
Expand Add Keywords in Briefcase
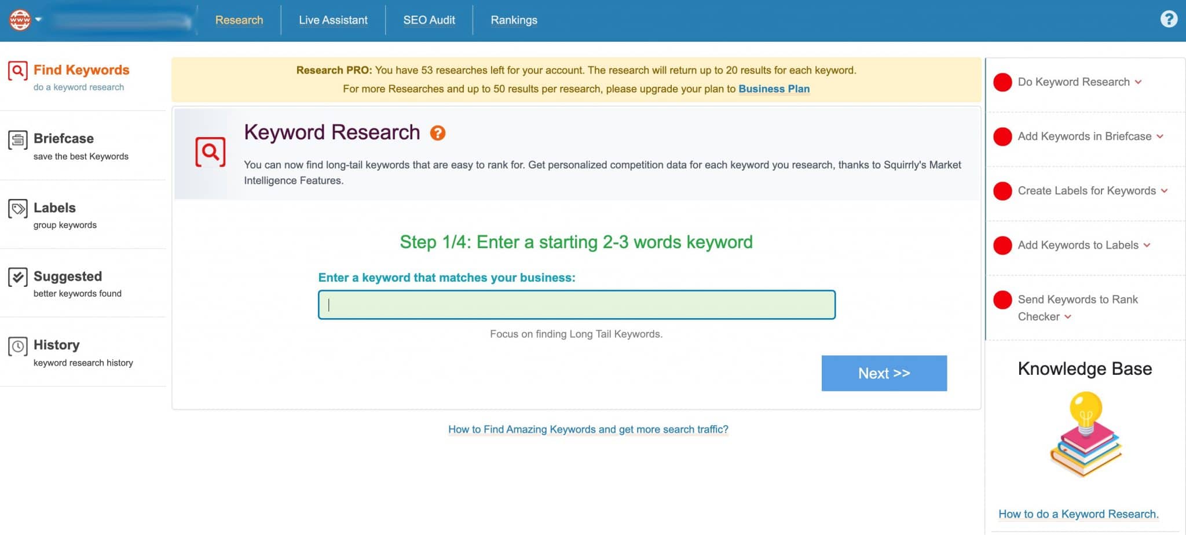(1161, 137)
